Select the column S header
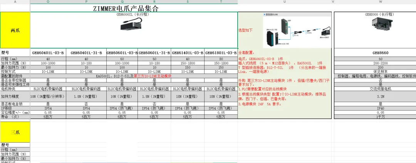The height and width of the screenshot is (163, 416). [188, 2]
